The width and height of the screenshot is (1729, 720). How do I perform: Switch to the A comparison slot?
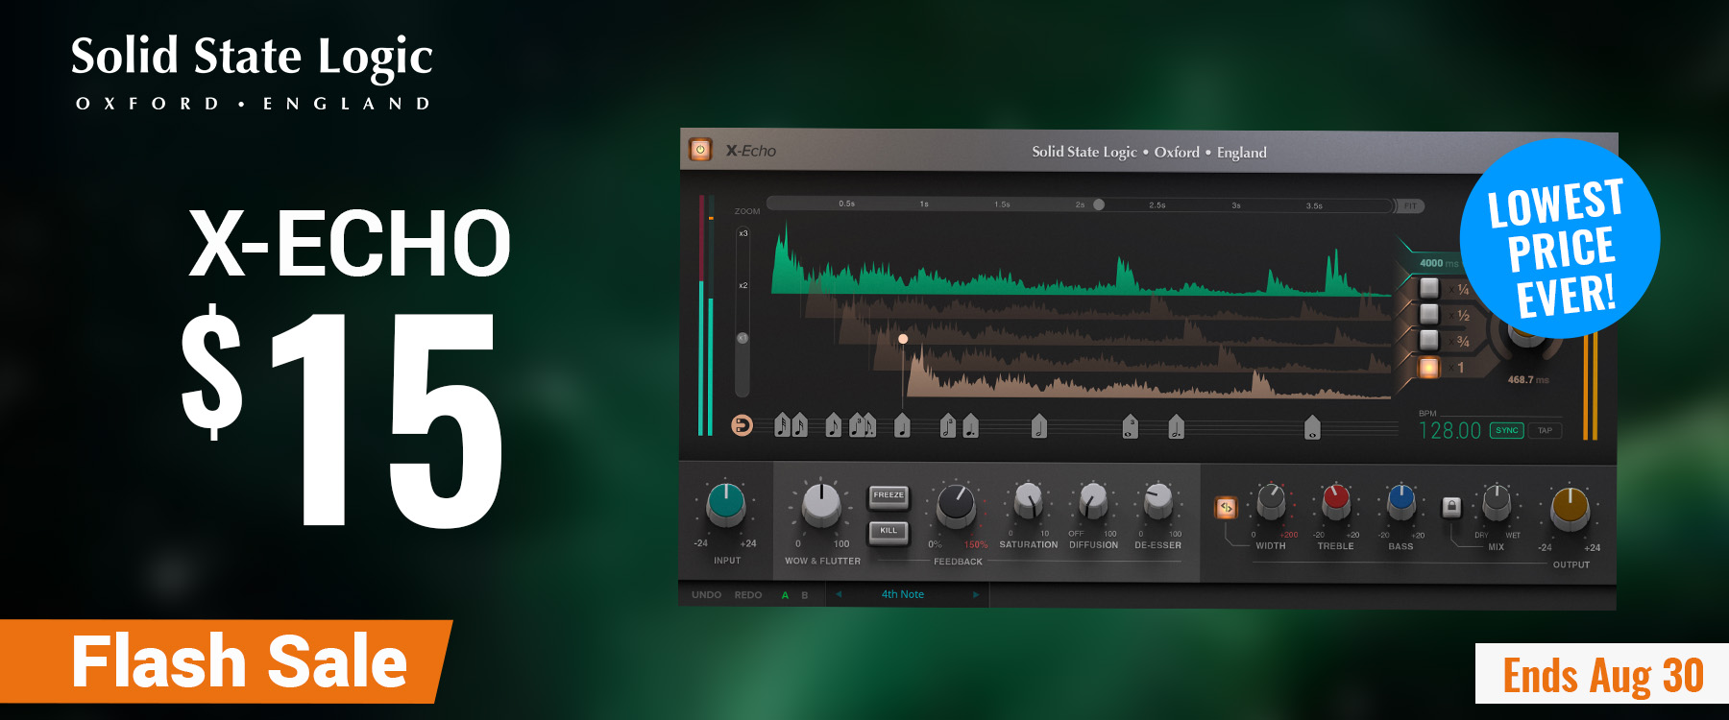point(785,595)
